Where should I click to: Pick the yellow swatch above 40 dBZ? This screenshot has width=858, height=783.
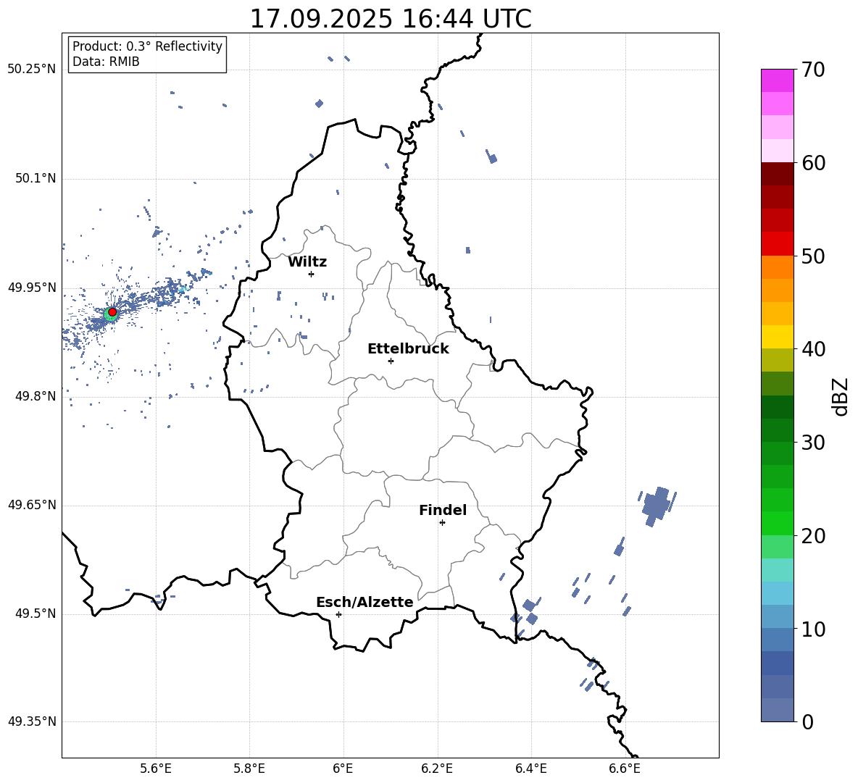point(777,337)
